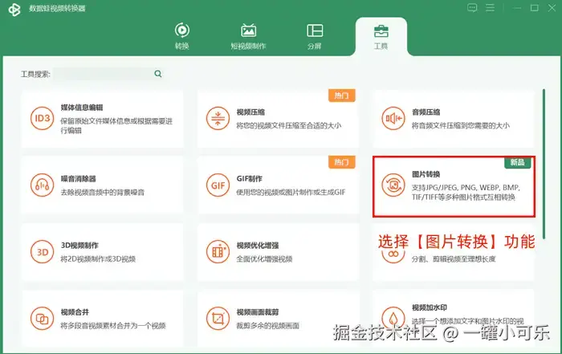562x354 pixels.
Task: Select the 工具 tab
Action: pos(381,37)
